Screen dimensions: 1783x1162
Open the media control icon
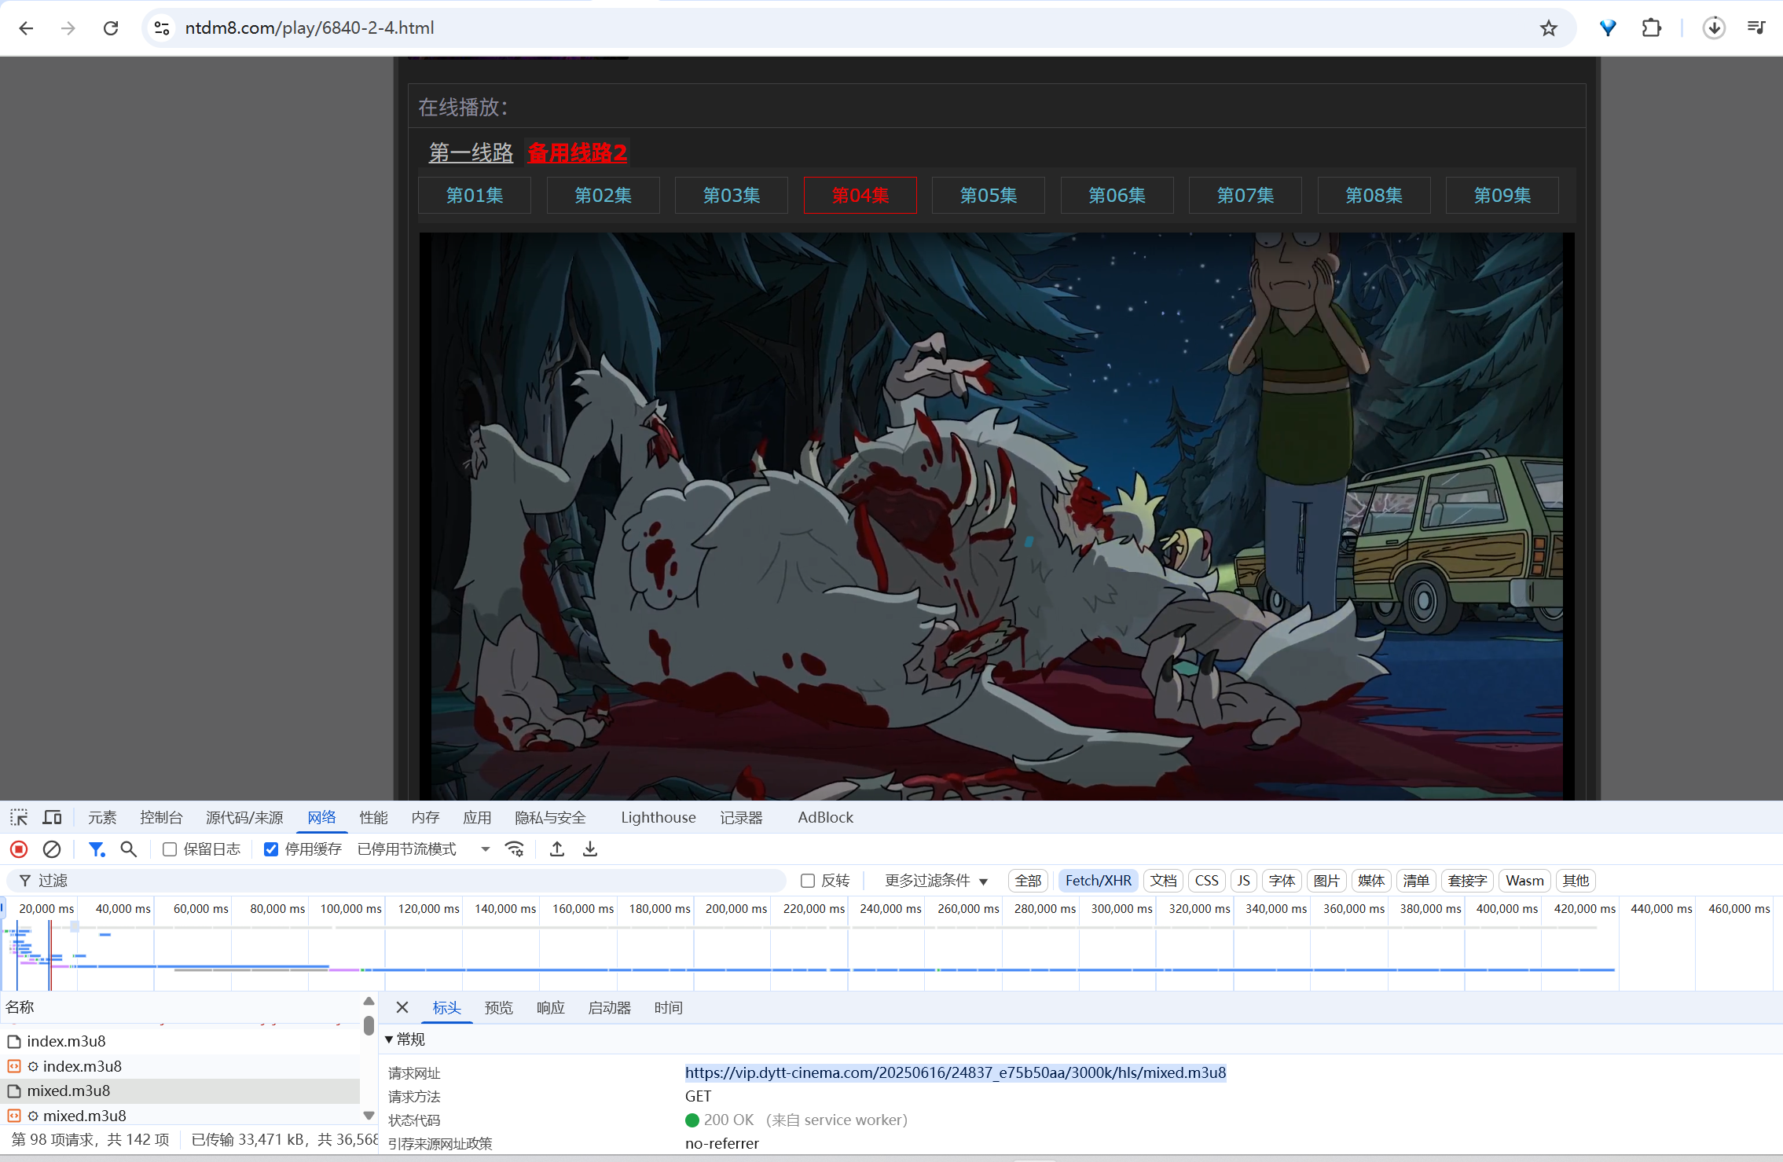(1756, 28)
